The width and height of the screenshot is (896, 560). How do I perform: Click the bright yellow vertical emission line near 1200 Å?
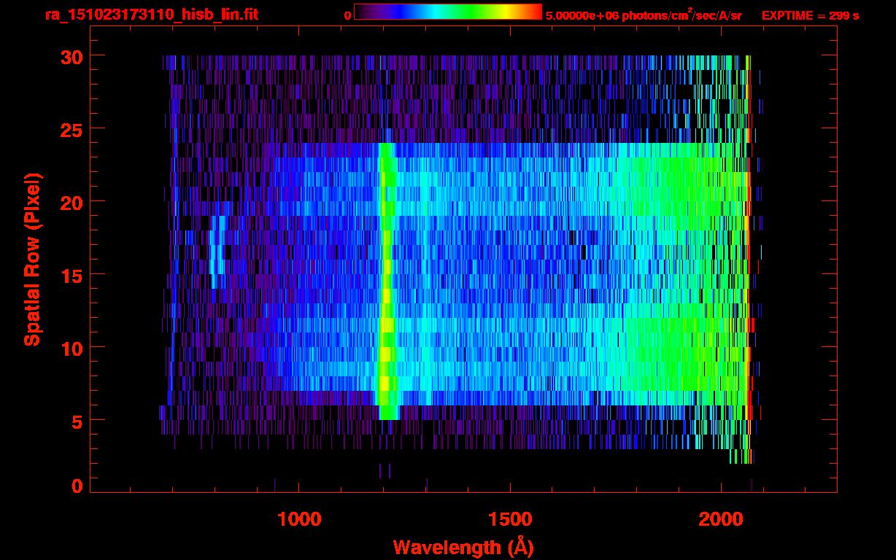(x=386, y=281)
